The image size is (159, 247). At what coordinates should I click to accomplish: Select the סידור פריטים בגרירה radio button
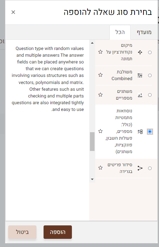point(150,168)
